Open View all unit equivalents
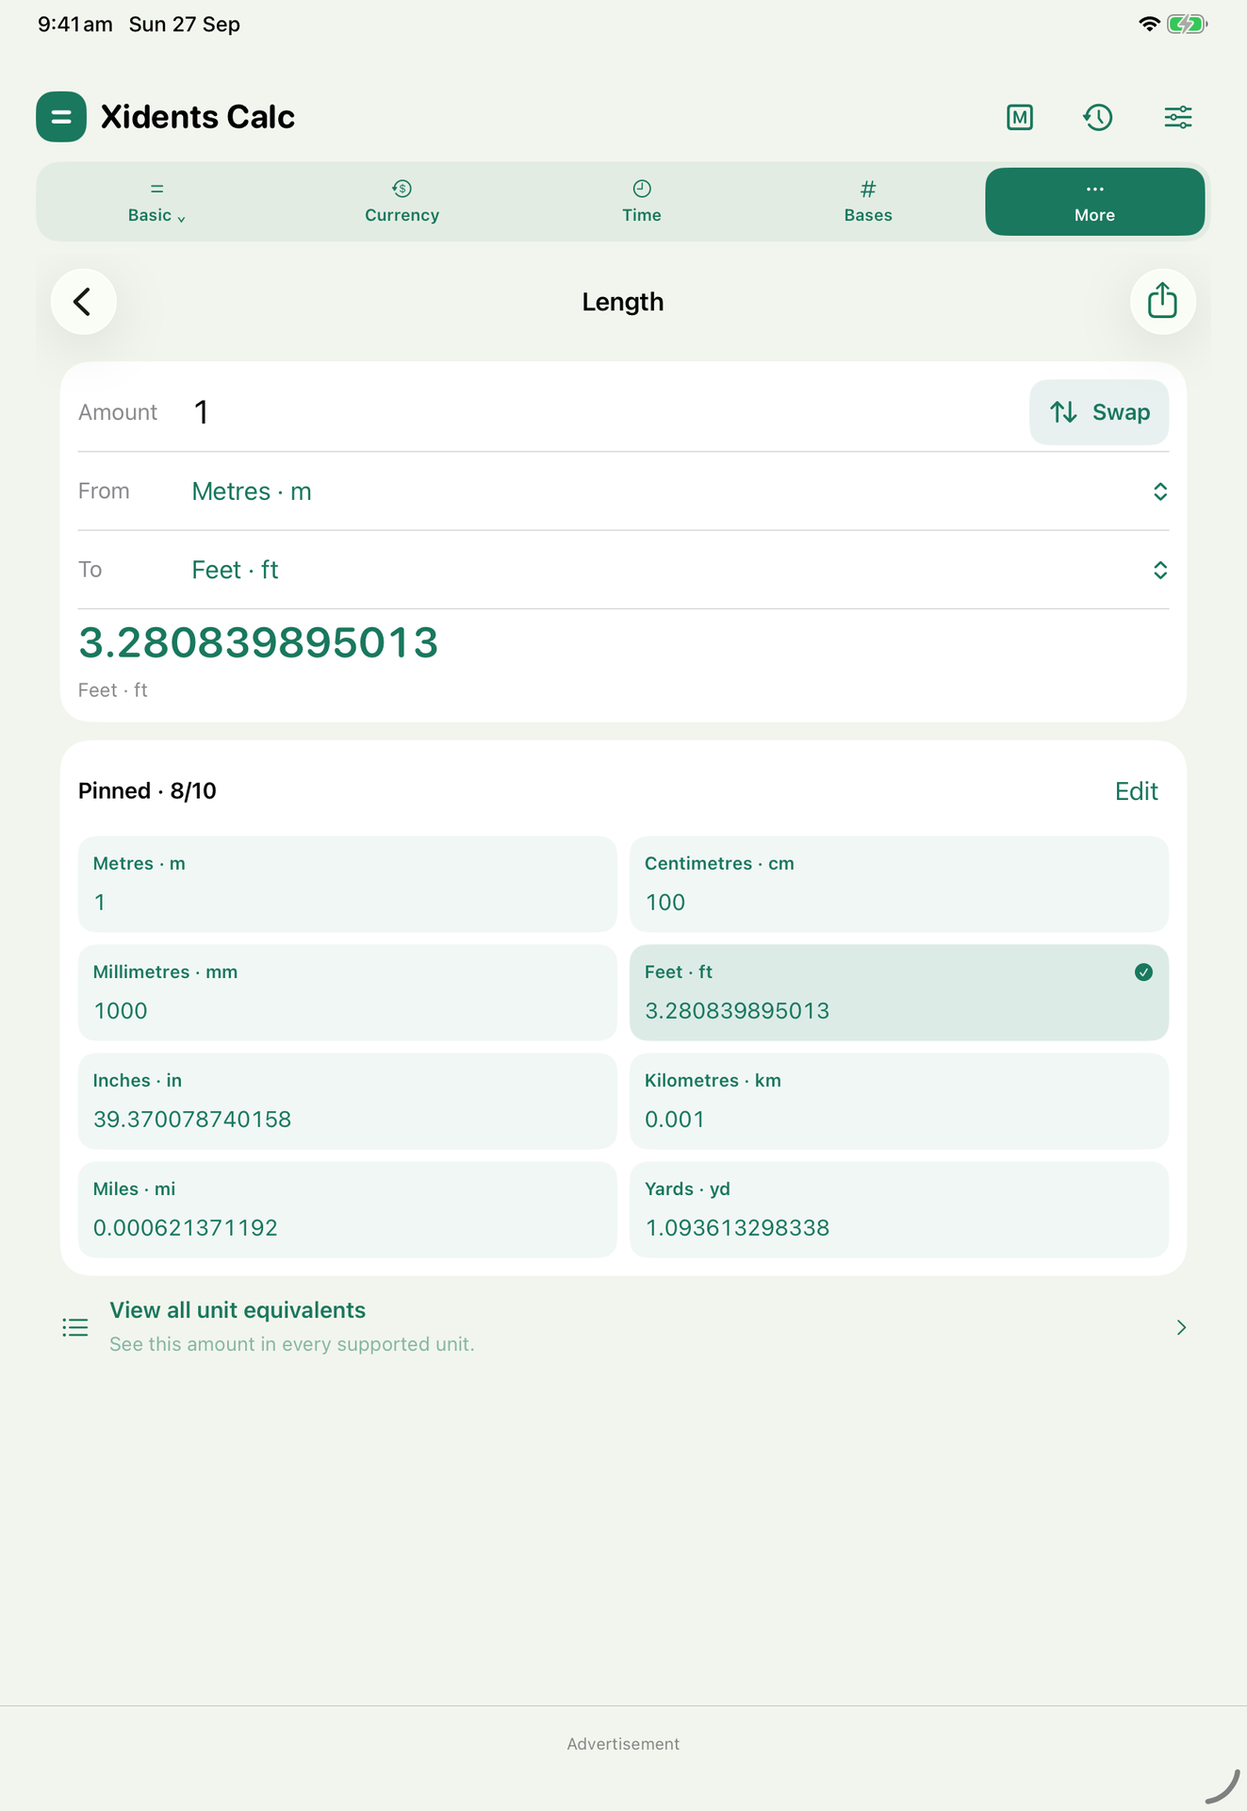 coord(623,1327)
